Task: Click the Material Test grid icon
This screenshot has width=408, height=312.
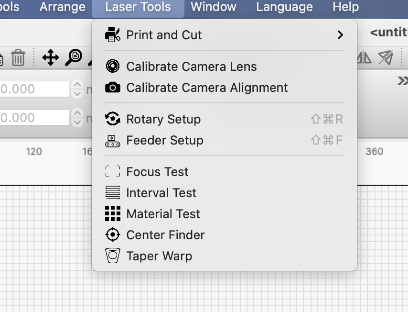Action: (113, 214)
